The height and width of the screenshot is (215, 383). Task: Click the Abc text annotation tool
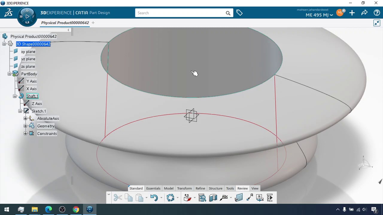coord(224,197)
